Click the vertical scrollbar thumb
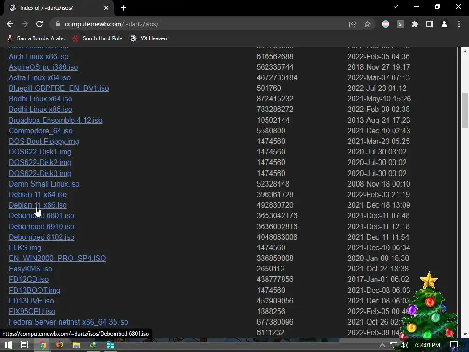The width and height of the screenshot is (469, 352). pos(465,110)
